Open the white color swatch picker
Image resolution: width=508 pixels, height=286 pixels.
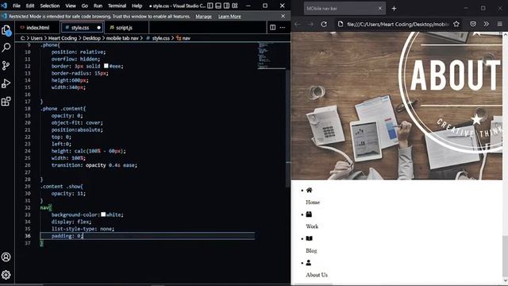coord(103,214)
